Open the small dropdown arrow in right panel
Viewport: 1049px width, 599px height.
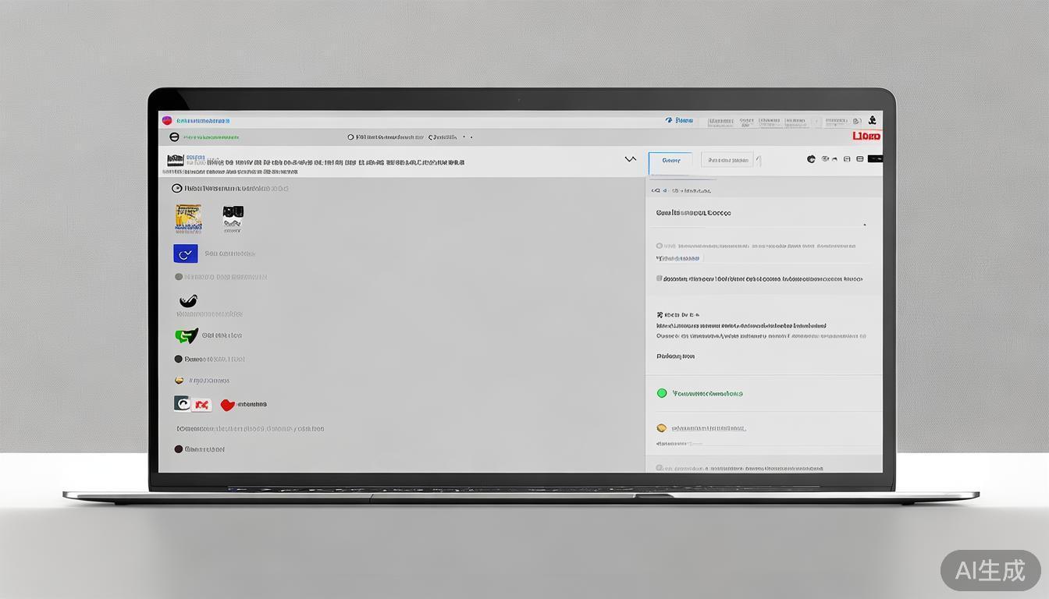coord(863,225)
